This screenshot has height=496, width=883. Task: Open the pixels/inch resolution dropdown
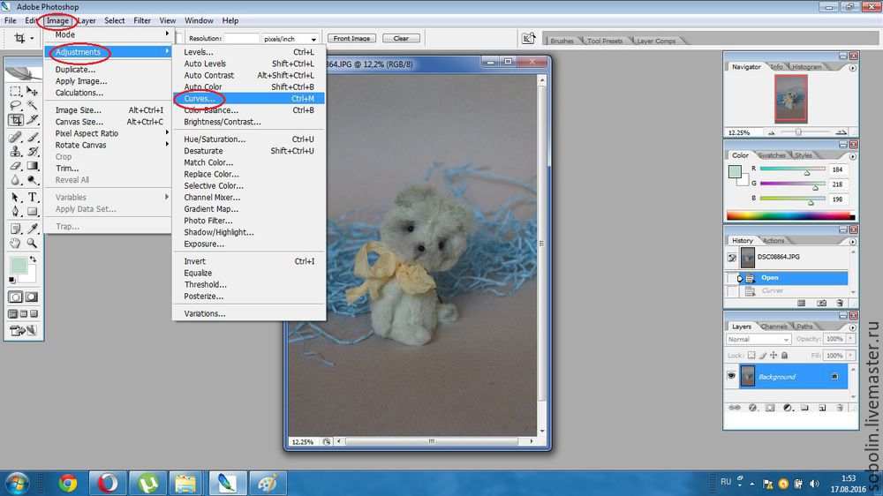coord(313,39)
